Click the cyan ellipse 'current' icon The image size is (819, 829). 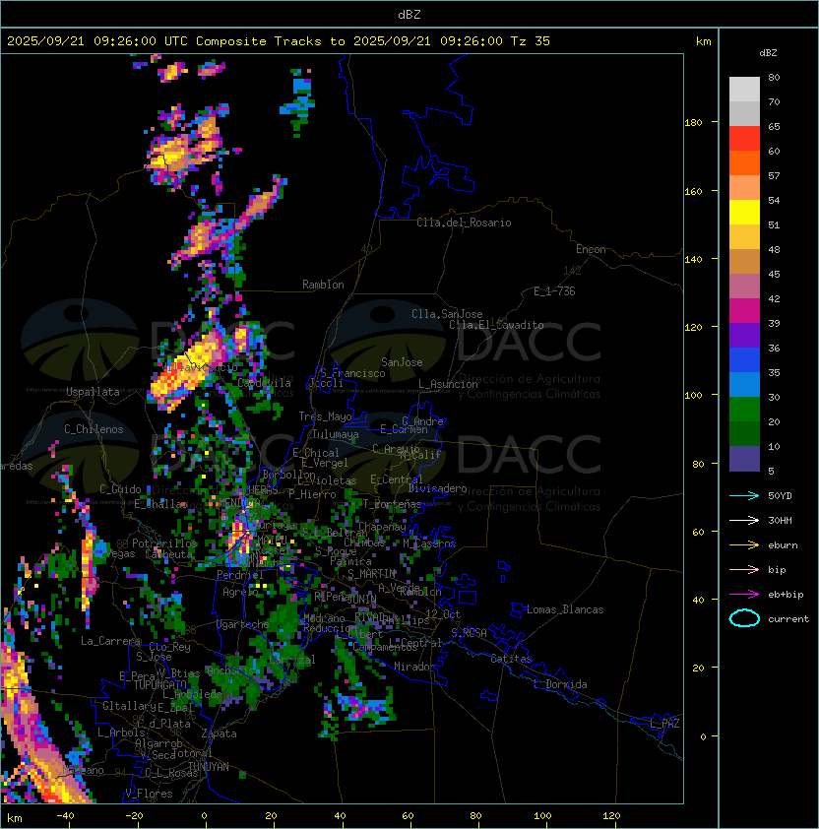(744, 618)
